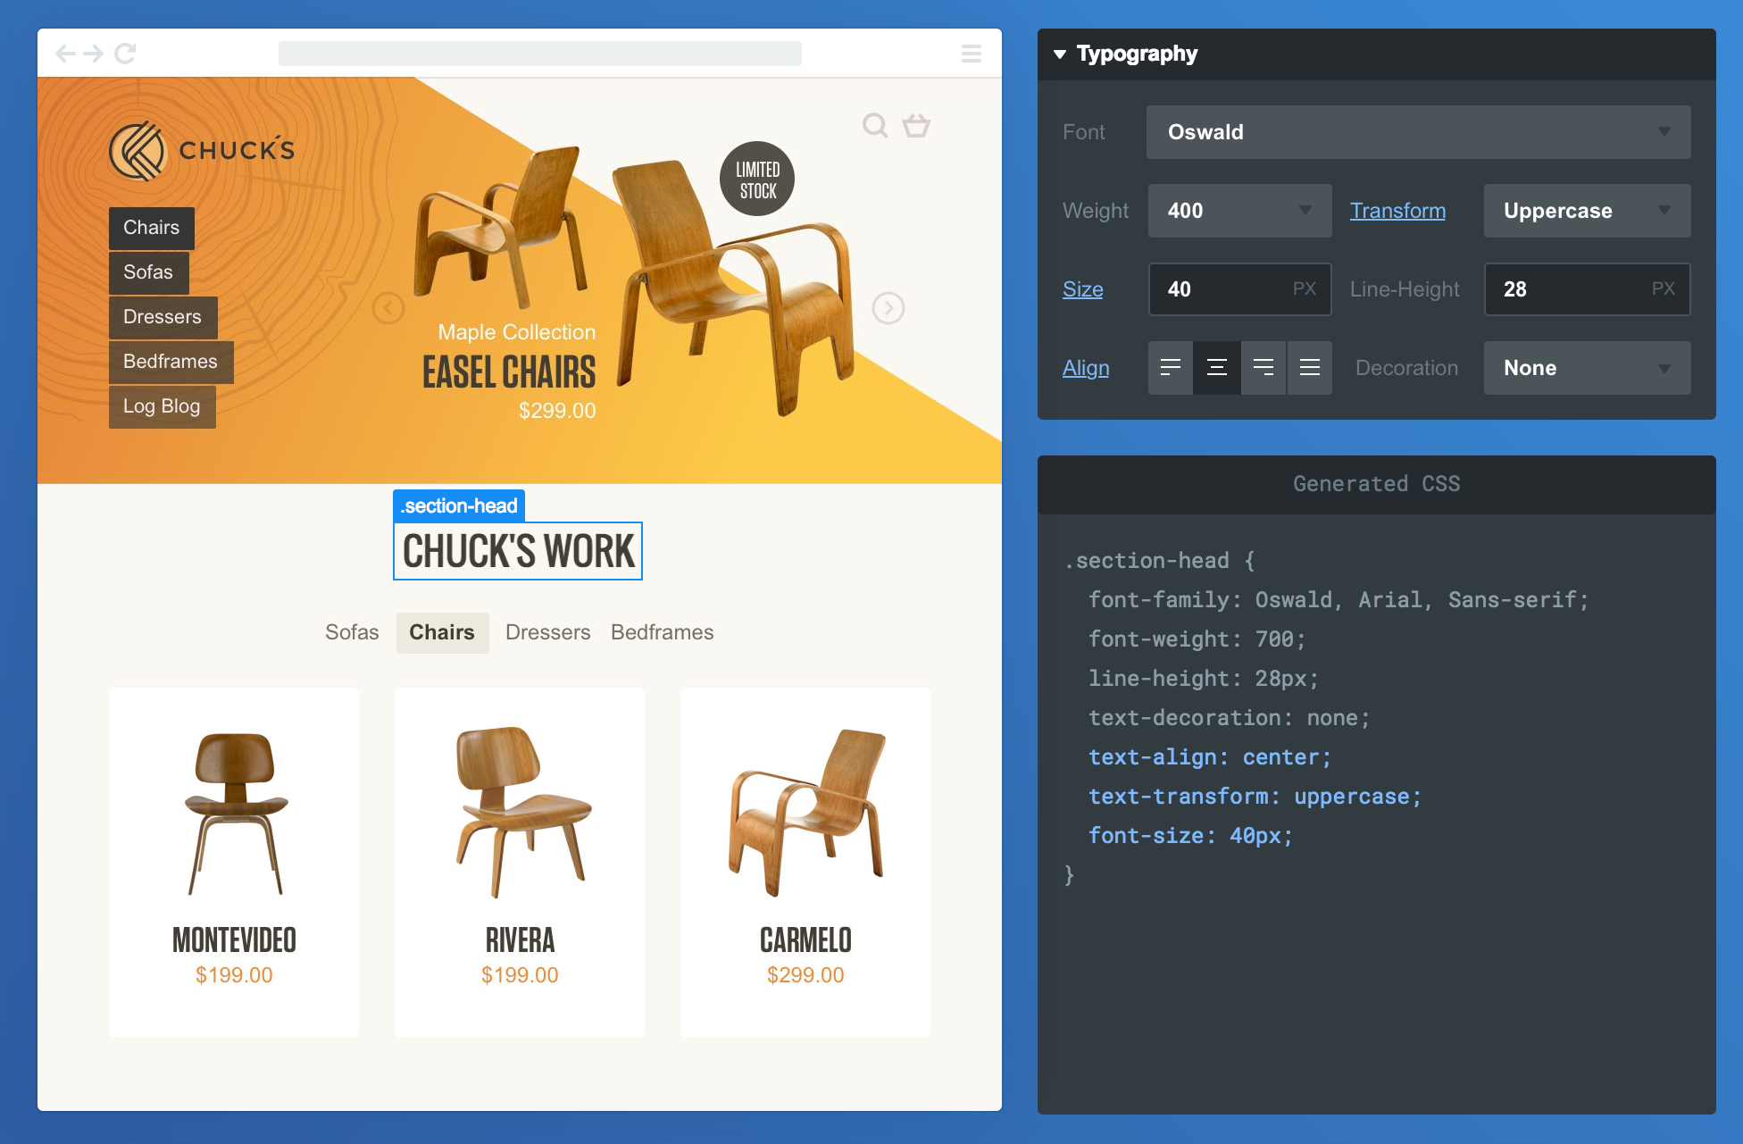Open the Oswald font dropdown
Screen dimensions: 1743x1144
click(1419, 132)
